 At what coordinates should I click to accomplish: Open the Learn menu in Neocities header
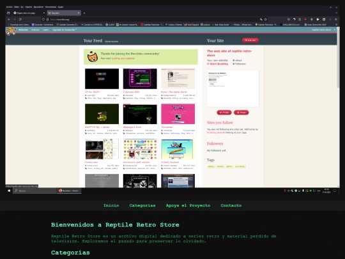click(45, 29)
